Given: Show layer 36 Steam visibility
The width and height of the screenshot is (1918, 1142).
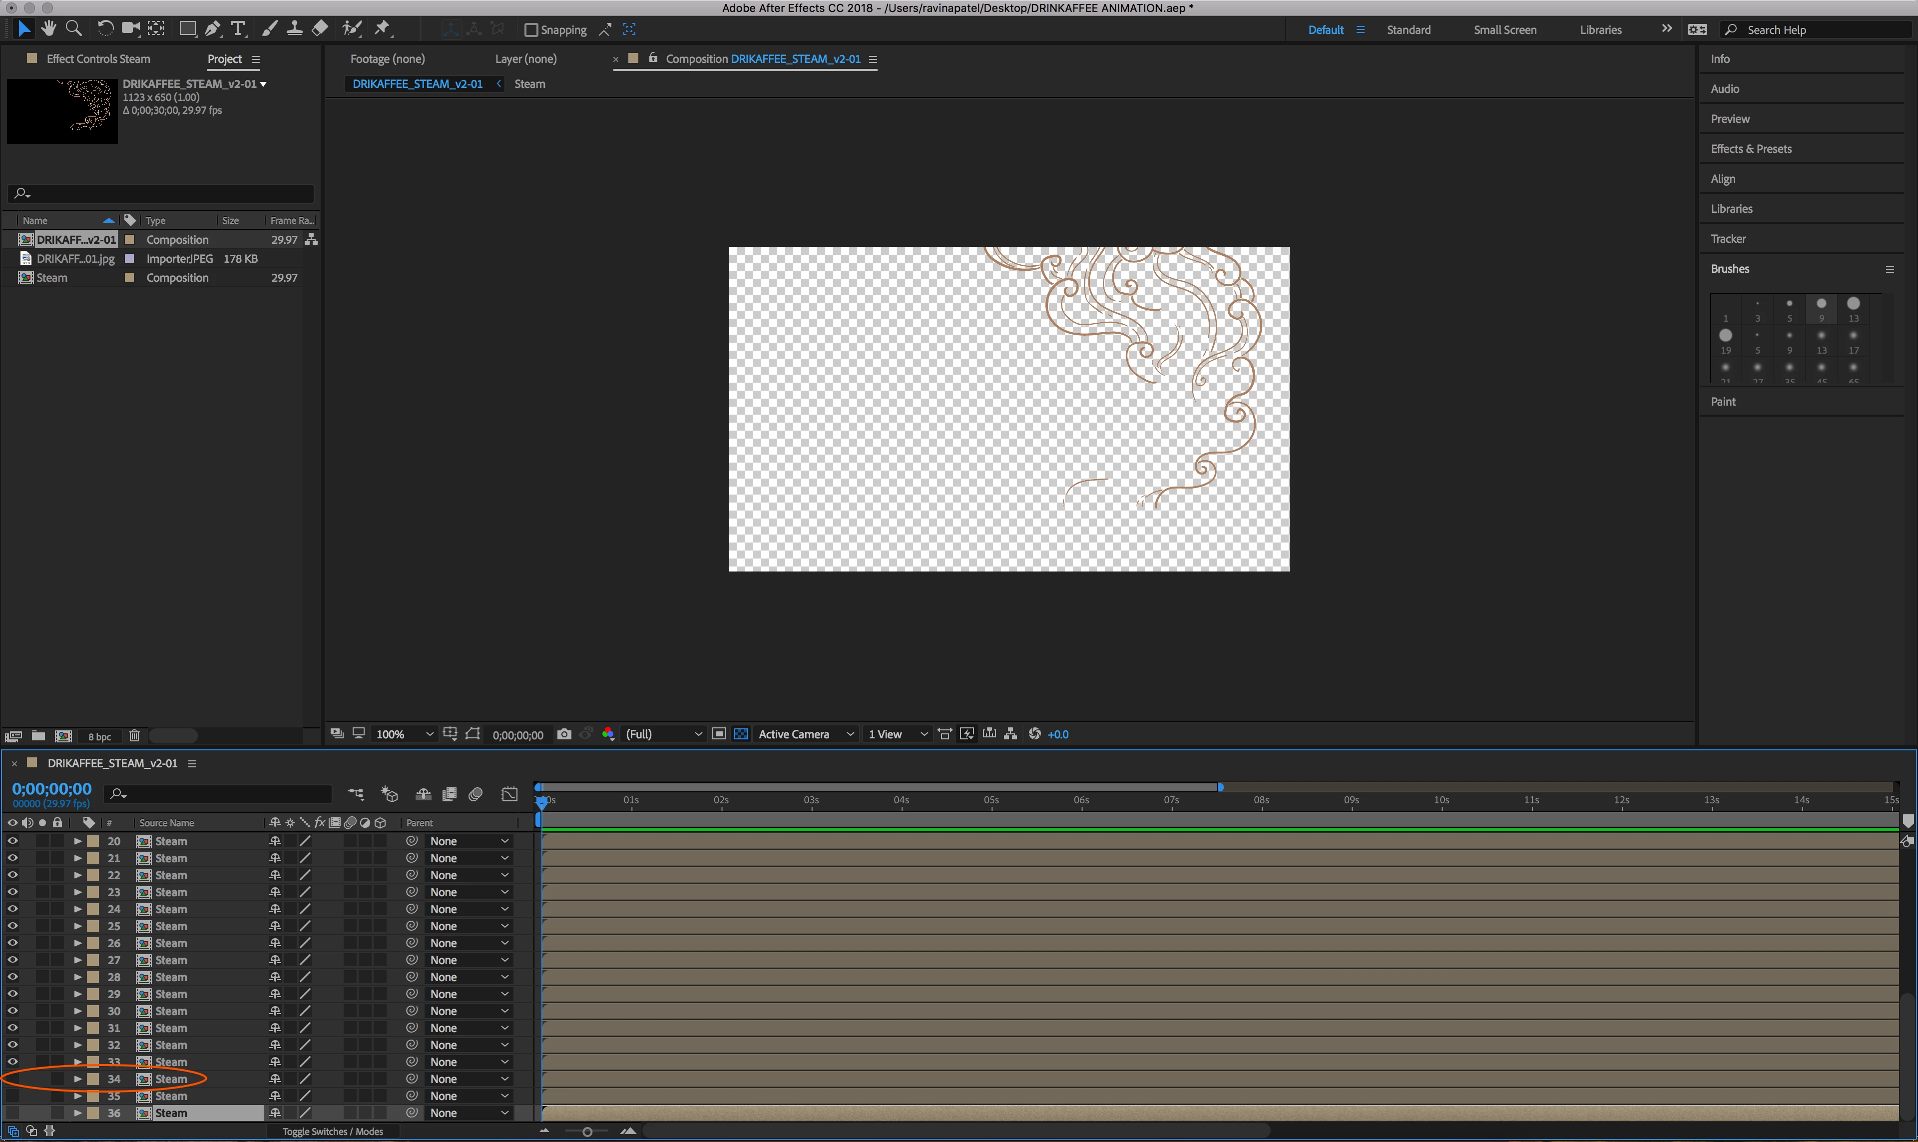Looking at the screenshot, I should tap(12, 1113).
